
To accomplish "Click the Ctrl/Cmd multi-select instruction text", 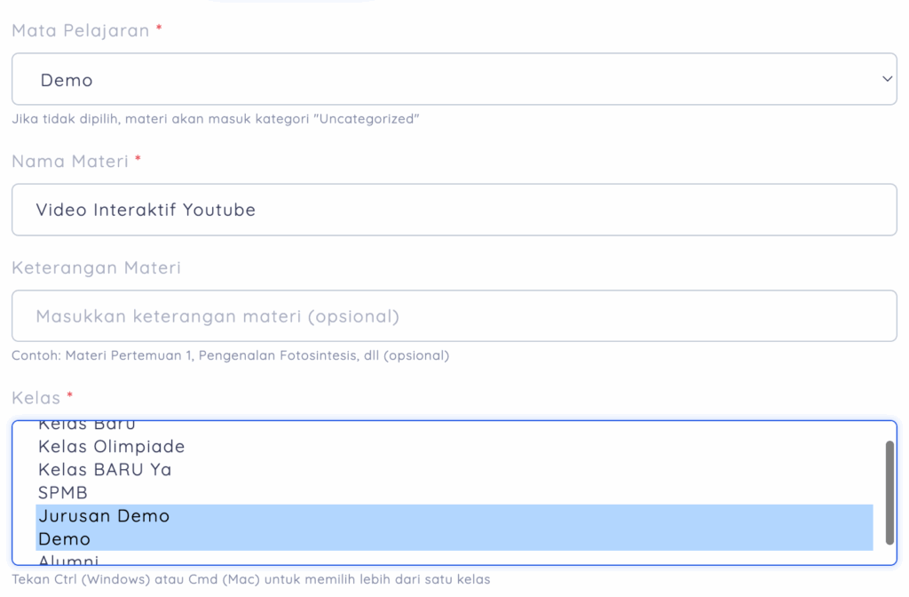I will [249, 578].
